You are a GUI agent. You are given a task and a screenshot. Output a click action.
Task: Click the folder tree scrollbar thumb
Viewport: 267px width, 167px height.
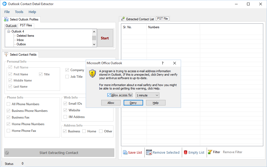pos(94,38)
